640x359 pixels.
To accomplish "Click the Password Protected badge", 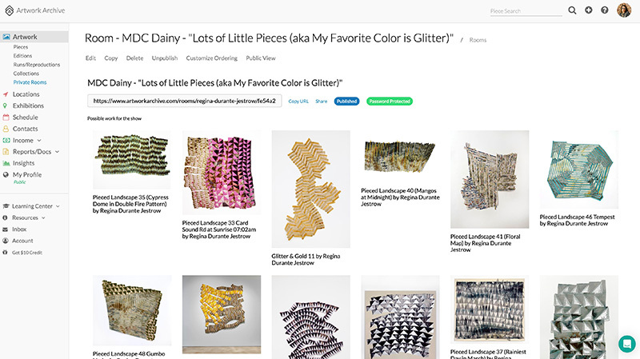I will pos(390,102).
